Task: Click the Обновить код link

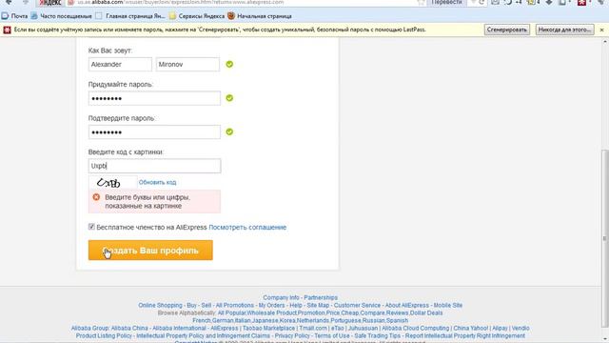Action: click(157, 182)
